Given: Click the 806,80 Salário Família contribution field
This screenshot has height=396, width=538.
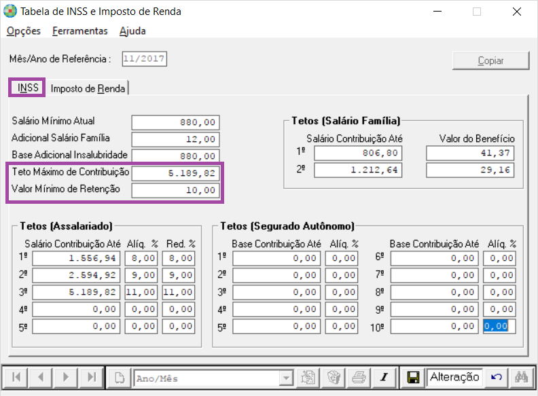Looking at the screenshot, I should coord(358,153).
